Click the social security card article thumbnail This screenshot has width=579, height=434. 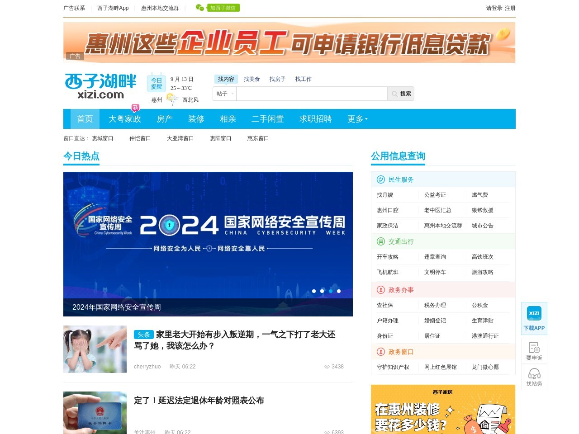coord(95,413)
